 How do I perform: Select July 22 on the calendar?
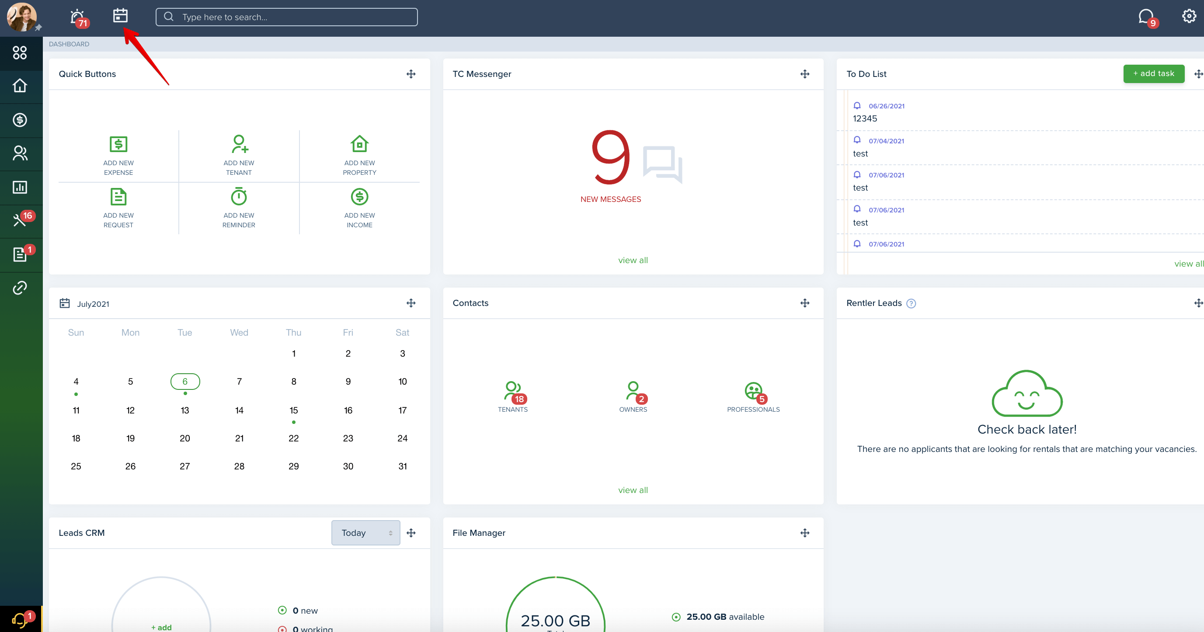point(293,438)
